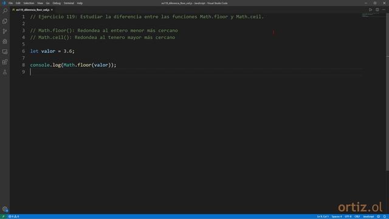The image size is (389, 219).
Task: Click the feedback smiley in status bar
Action: click(x=378, y=217)
